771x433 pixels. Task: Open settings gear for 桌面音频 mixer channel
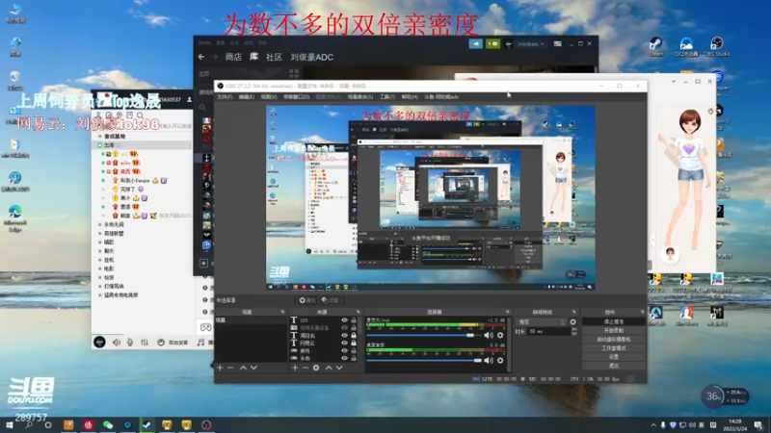pyautogui.click(x=500, y=360)
